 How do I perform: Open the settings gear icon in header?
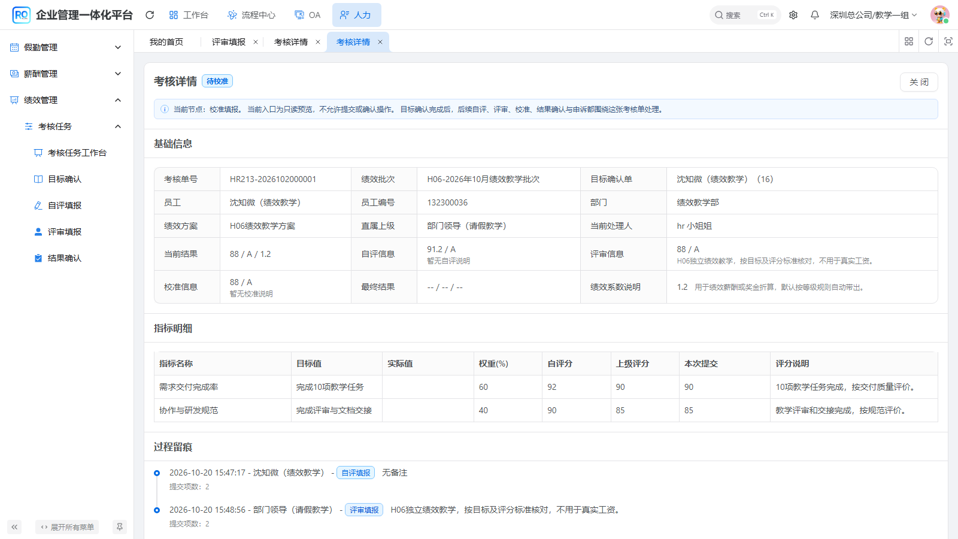[793, 15]
